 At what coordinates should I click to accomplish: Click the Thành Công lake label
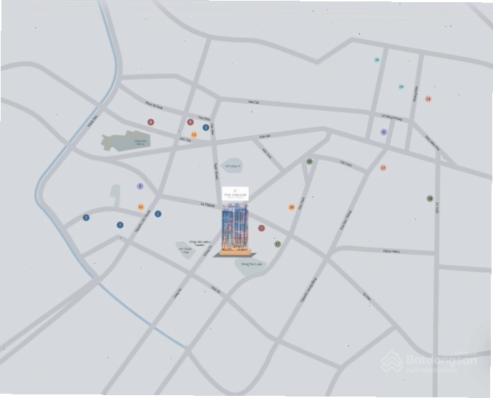[x=184, y=250]
